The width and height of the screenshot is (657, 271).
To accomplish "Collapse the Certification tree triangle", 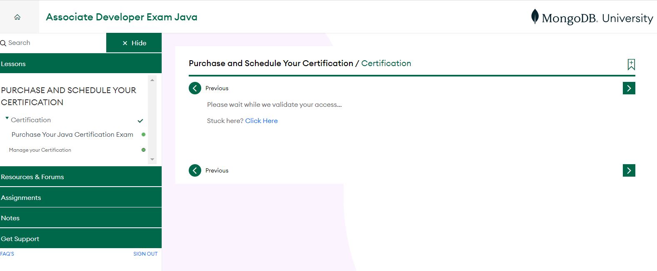I will tap(7, 118).
